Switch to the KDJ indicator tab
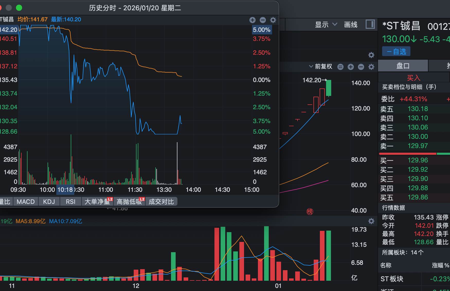Screen dimensions: 450x291 [49, 202]
